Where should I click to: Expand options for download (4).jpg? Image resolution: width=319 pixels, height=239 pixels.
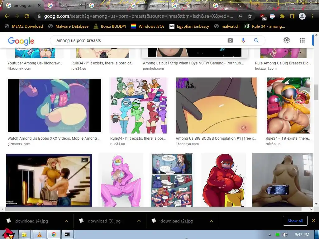point(66,221)
